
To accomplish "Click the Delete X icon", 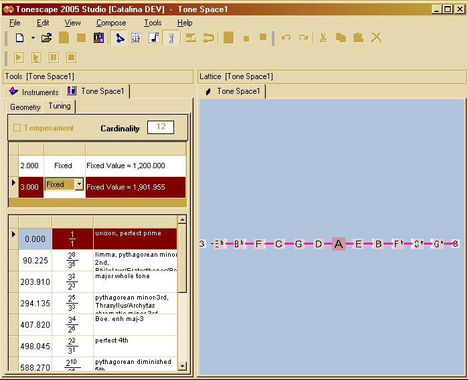I will 376,38.
